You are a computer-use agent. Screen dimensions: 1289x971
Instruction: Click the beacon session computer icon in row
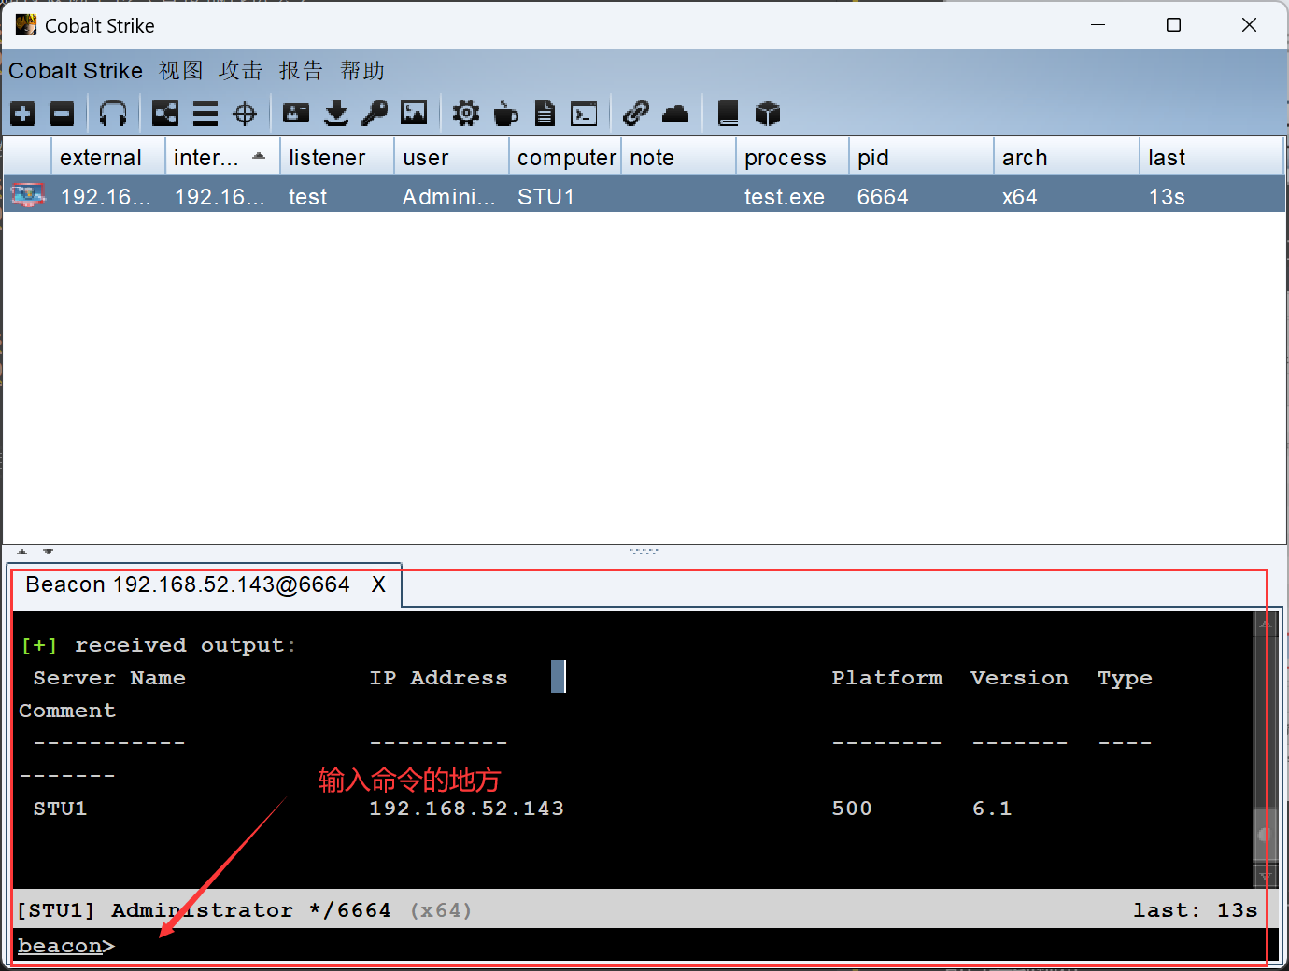coord(27,195)
